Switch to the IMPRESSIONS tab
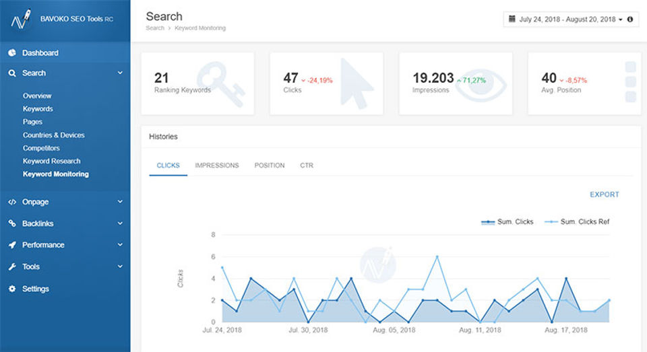This screenshot has height=352, width=647. [x=216, y=166]
